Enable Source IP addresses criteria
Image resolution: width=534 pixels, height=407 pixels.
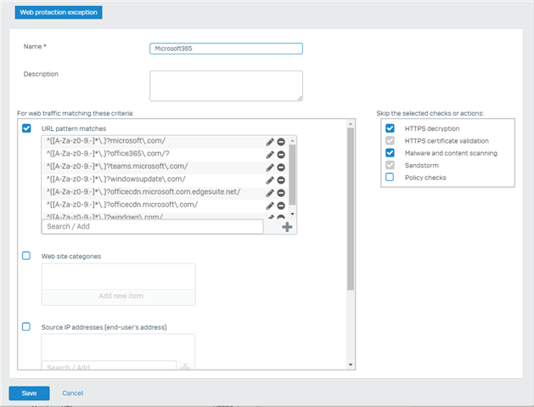26,326
